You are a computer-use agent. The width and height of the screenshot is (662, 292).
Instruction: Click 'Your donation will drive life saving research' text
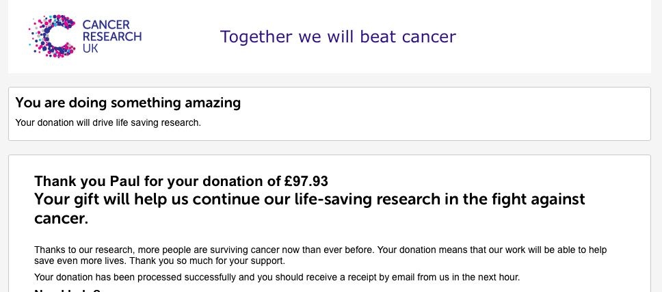tap(108, 123)
